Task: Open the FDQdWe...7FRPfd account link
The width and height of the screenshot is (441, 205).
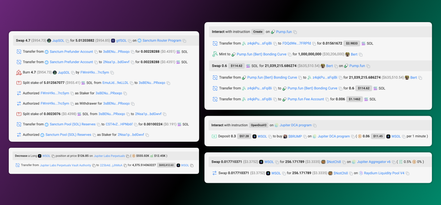Action: click(x=297, y=43)
